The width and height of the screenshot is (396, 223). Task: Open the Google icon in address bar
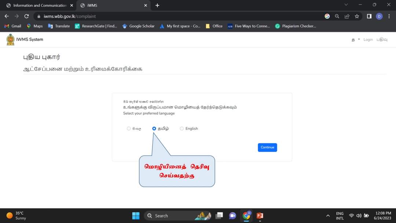[x=327, y=16]
